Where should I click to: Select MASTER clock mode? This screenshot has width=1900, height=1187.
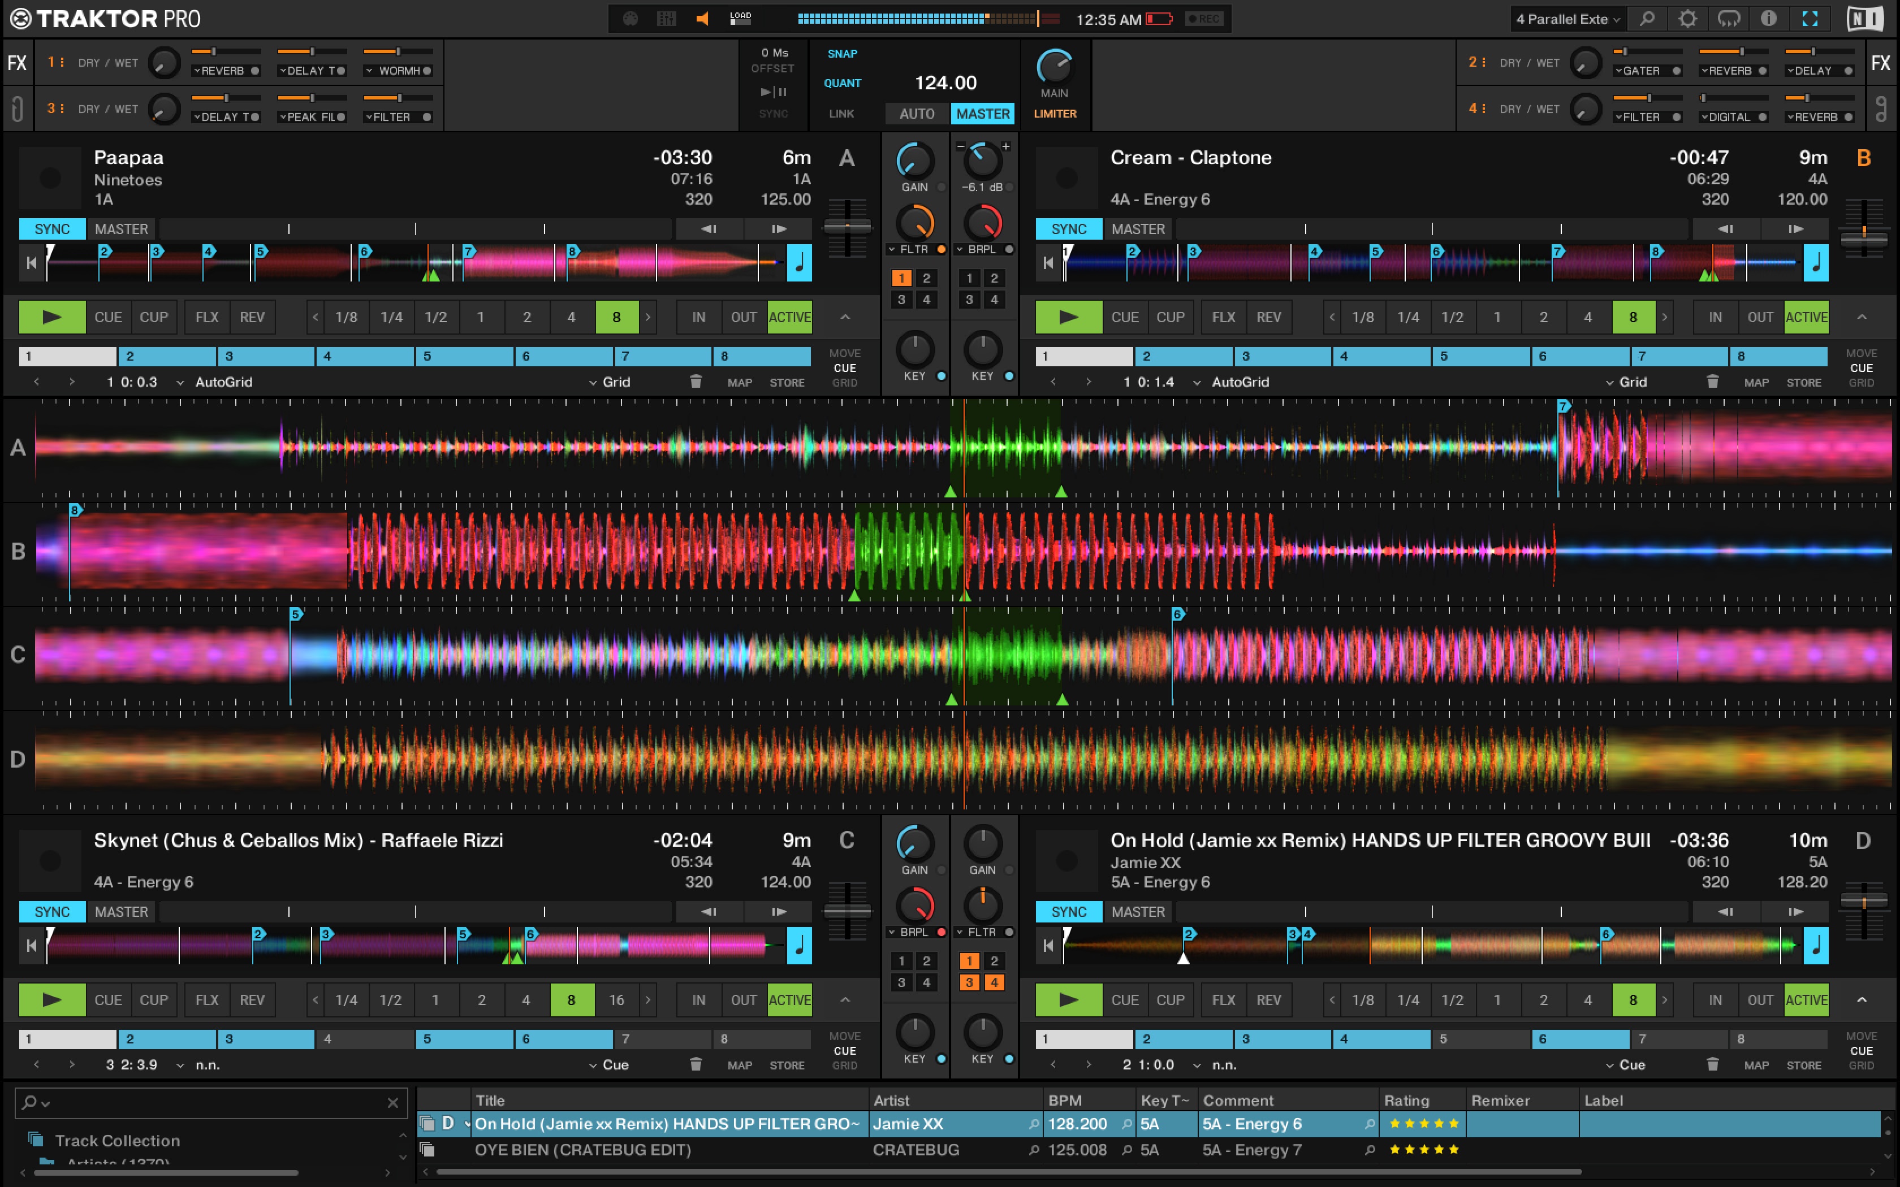point(983,114)
